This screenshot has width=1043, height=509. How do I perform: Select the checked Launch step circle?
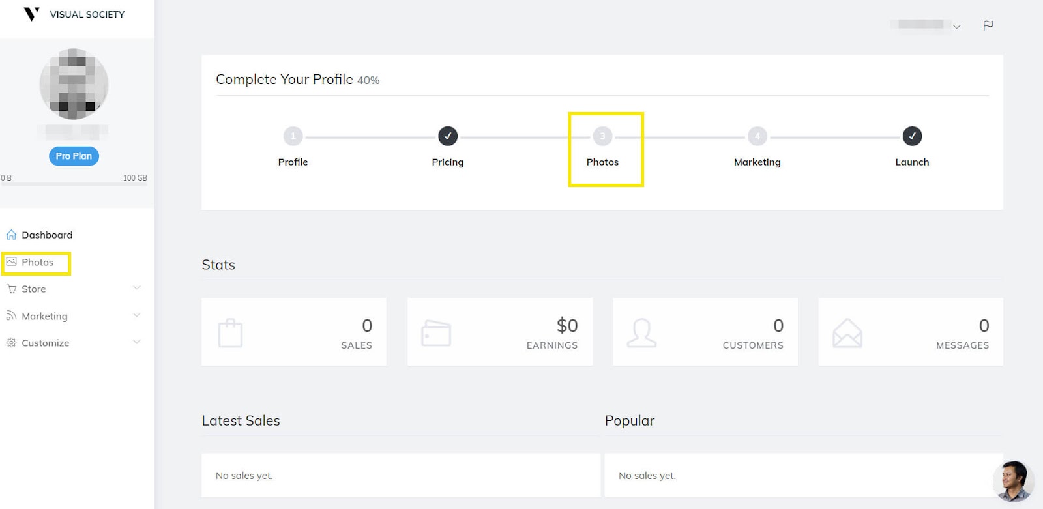(x=912, y=136)
